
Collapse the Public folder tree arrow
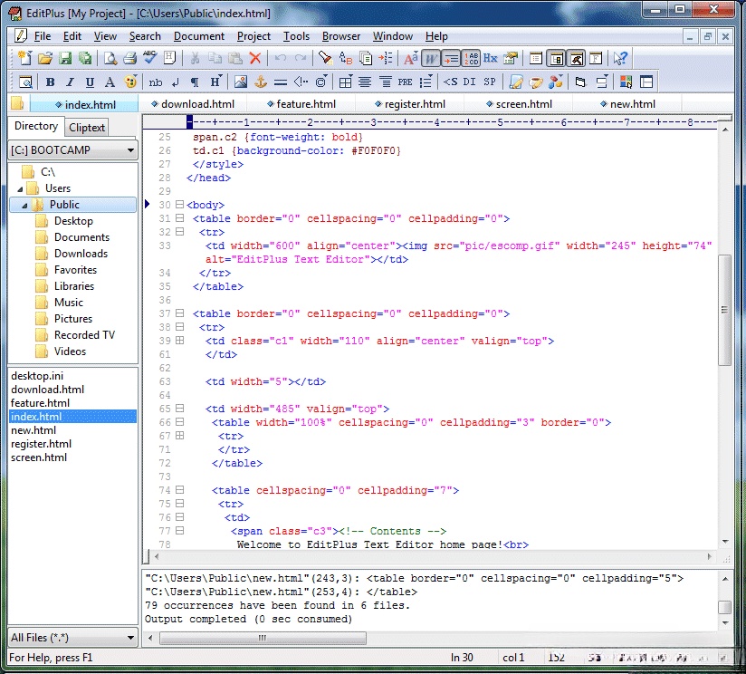(x=24, y=205)
